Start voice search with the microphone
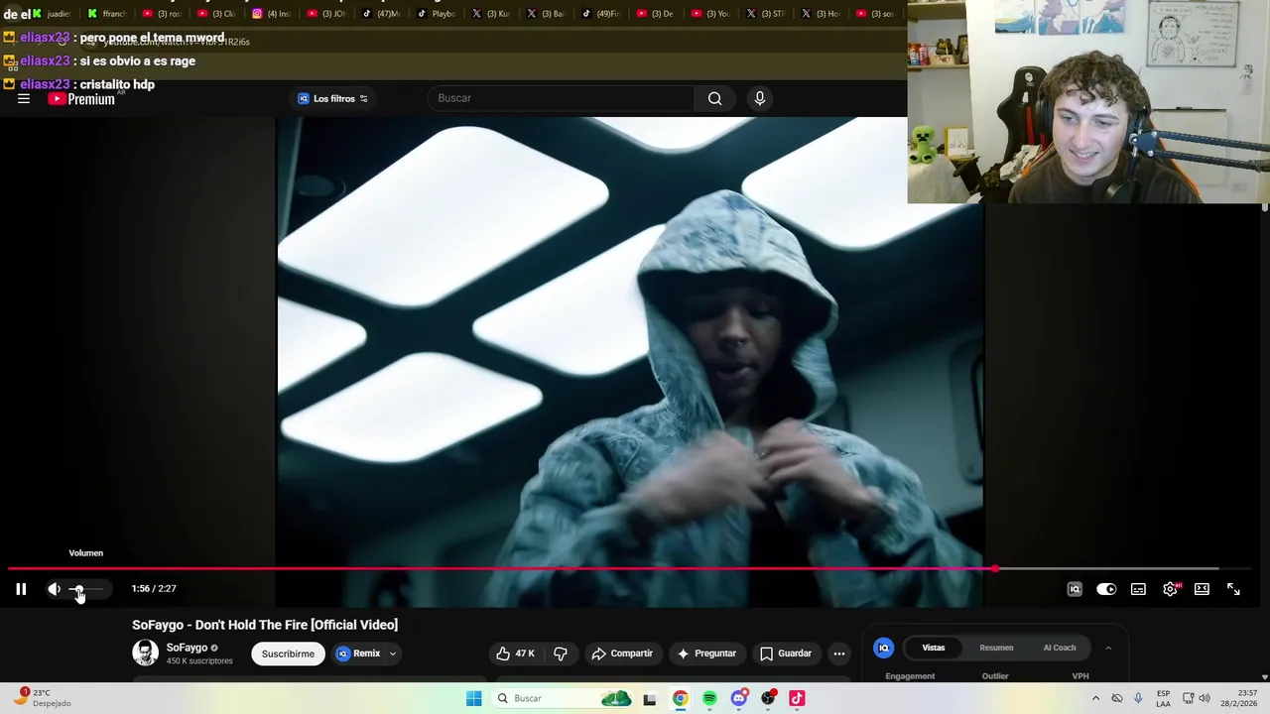 760,98
